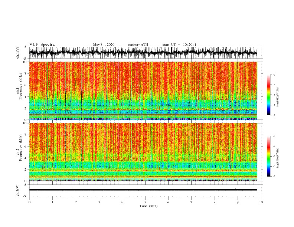
Task: Click the ch.2 spectrogram plot area
Action: (x=143, y=152)
